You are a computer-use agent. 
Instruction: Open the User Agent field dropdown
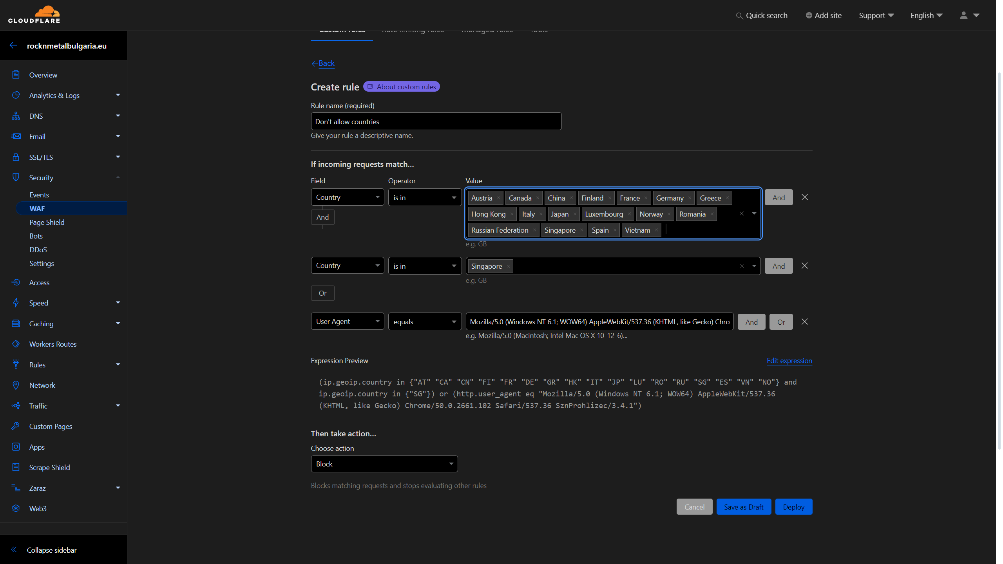(347, 322)
